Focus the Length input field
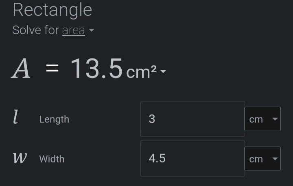This screenshot has width=293, height=186. (x=192, y=119)
